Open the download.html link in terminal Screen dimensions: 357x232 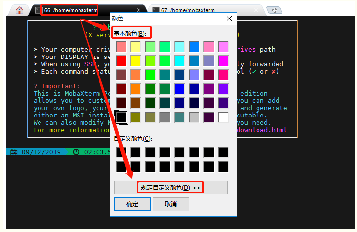click(x=262, y=130)
